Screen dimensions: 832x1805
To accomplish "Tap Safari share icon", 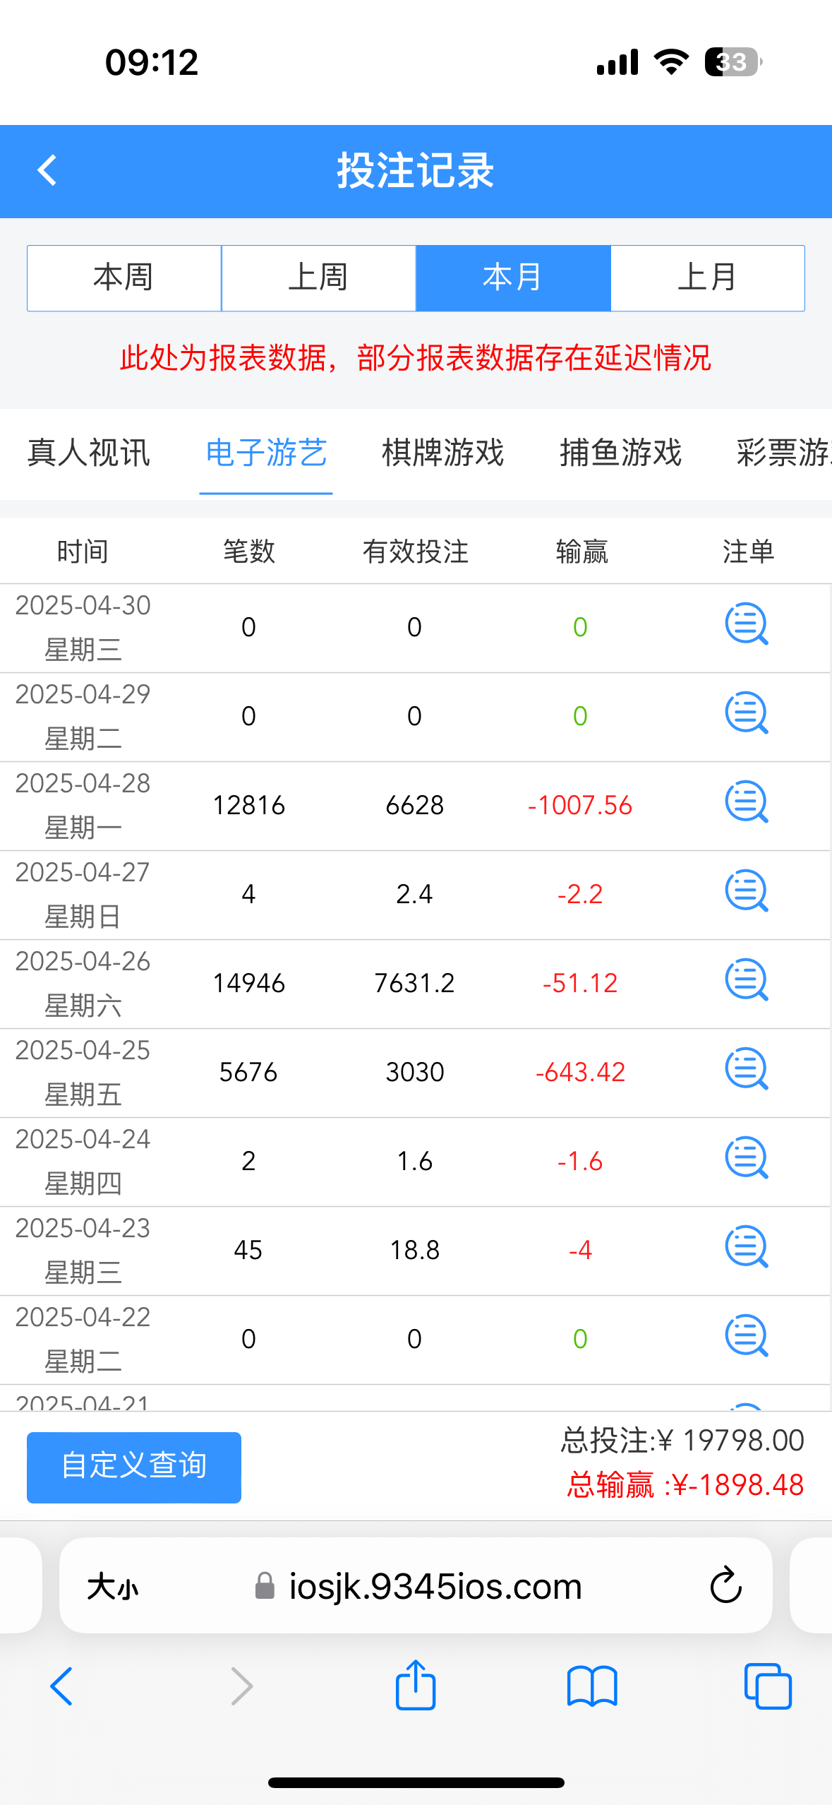I will [x=416, y=1685].
